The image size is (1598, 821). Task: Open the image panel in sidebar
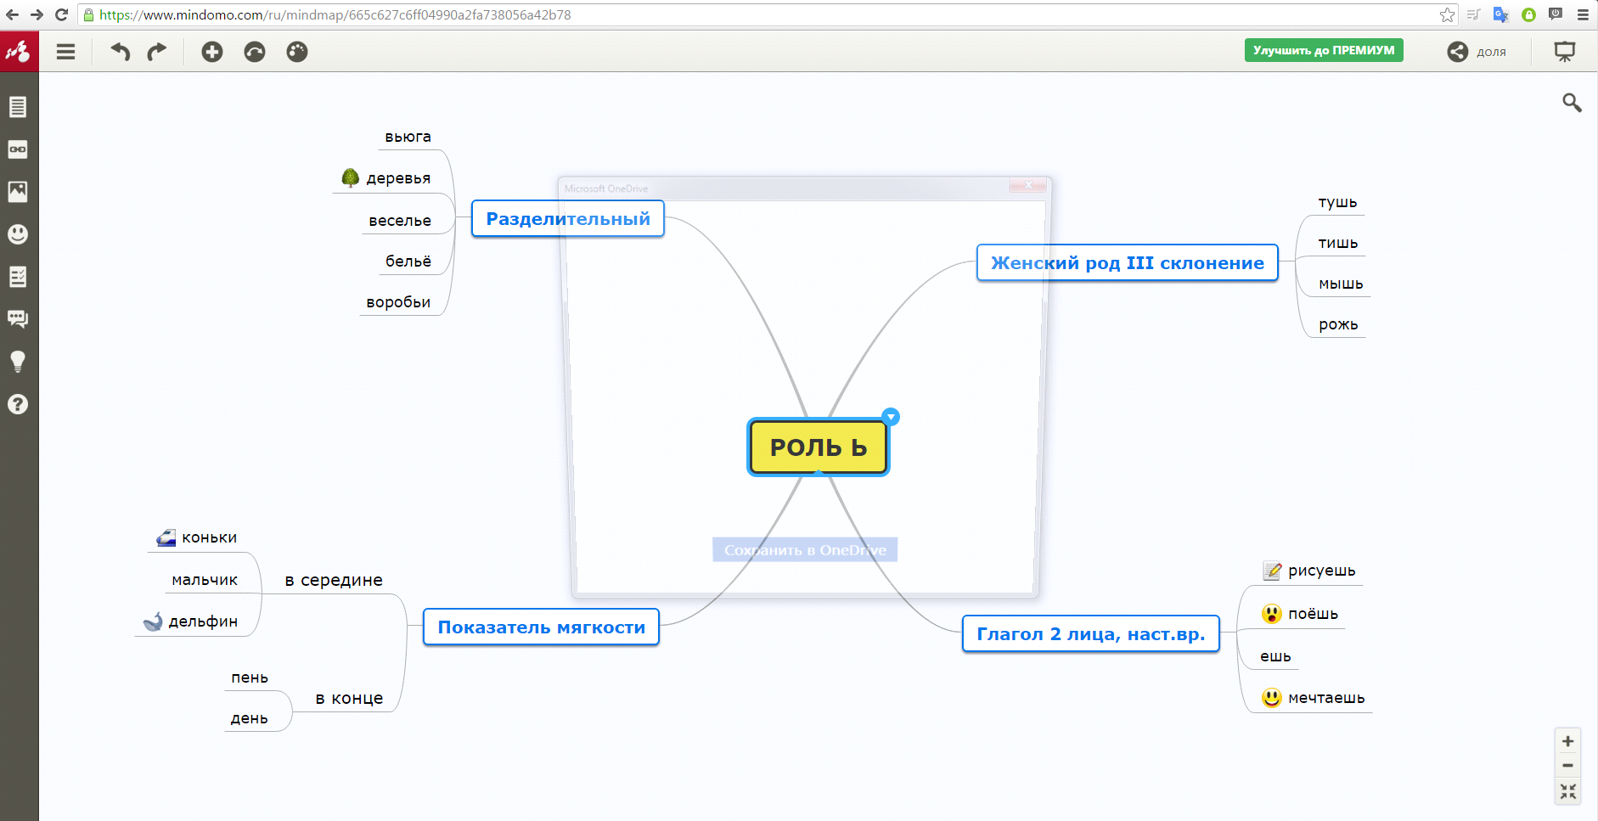click(18, 192)
